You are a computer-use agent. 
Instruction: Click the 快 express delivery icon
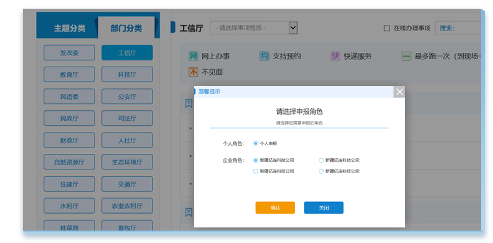pos(336,56)
